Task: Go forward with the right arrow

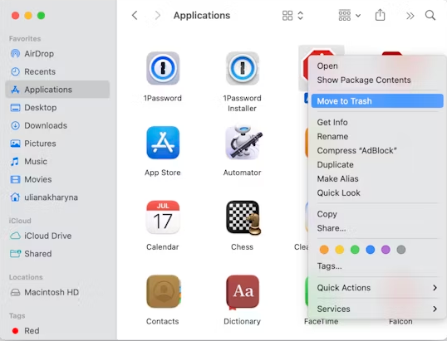Action: (x=157, y=16)
